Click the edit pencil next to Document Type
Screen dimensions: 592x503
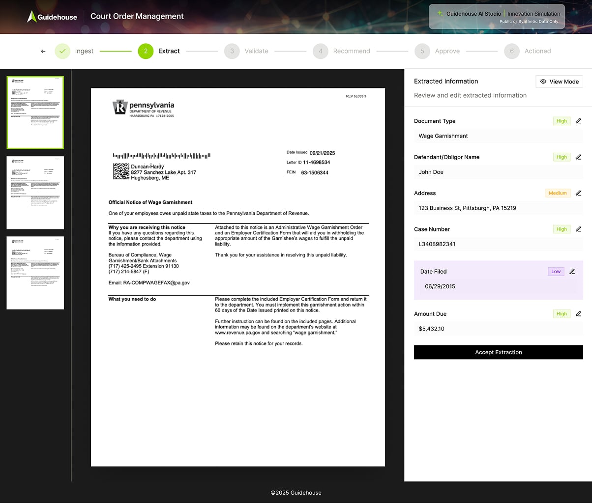pyautogui.click(x=578, y=121)
